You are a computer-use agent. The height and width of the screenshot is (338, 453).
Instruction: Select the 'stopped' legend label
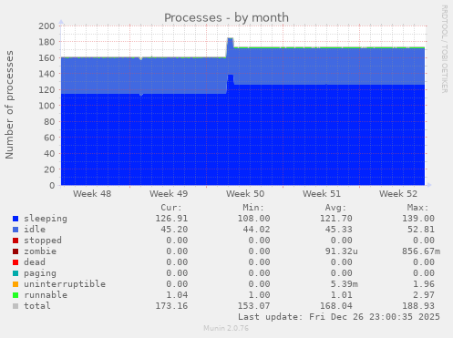43,241
